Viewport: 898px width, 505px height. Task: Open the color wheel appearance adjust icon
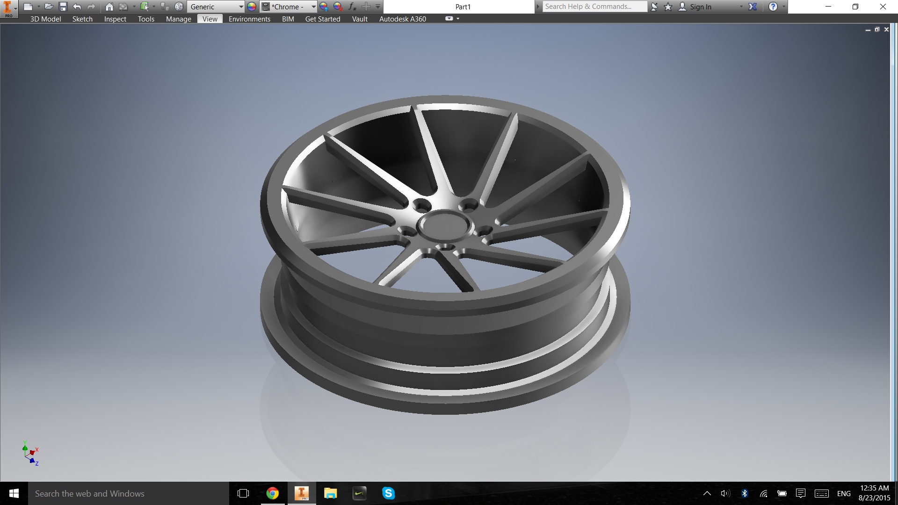pyautogui.click(x=324, y=7)
